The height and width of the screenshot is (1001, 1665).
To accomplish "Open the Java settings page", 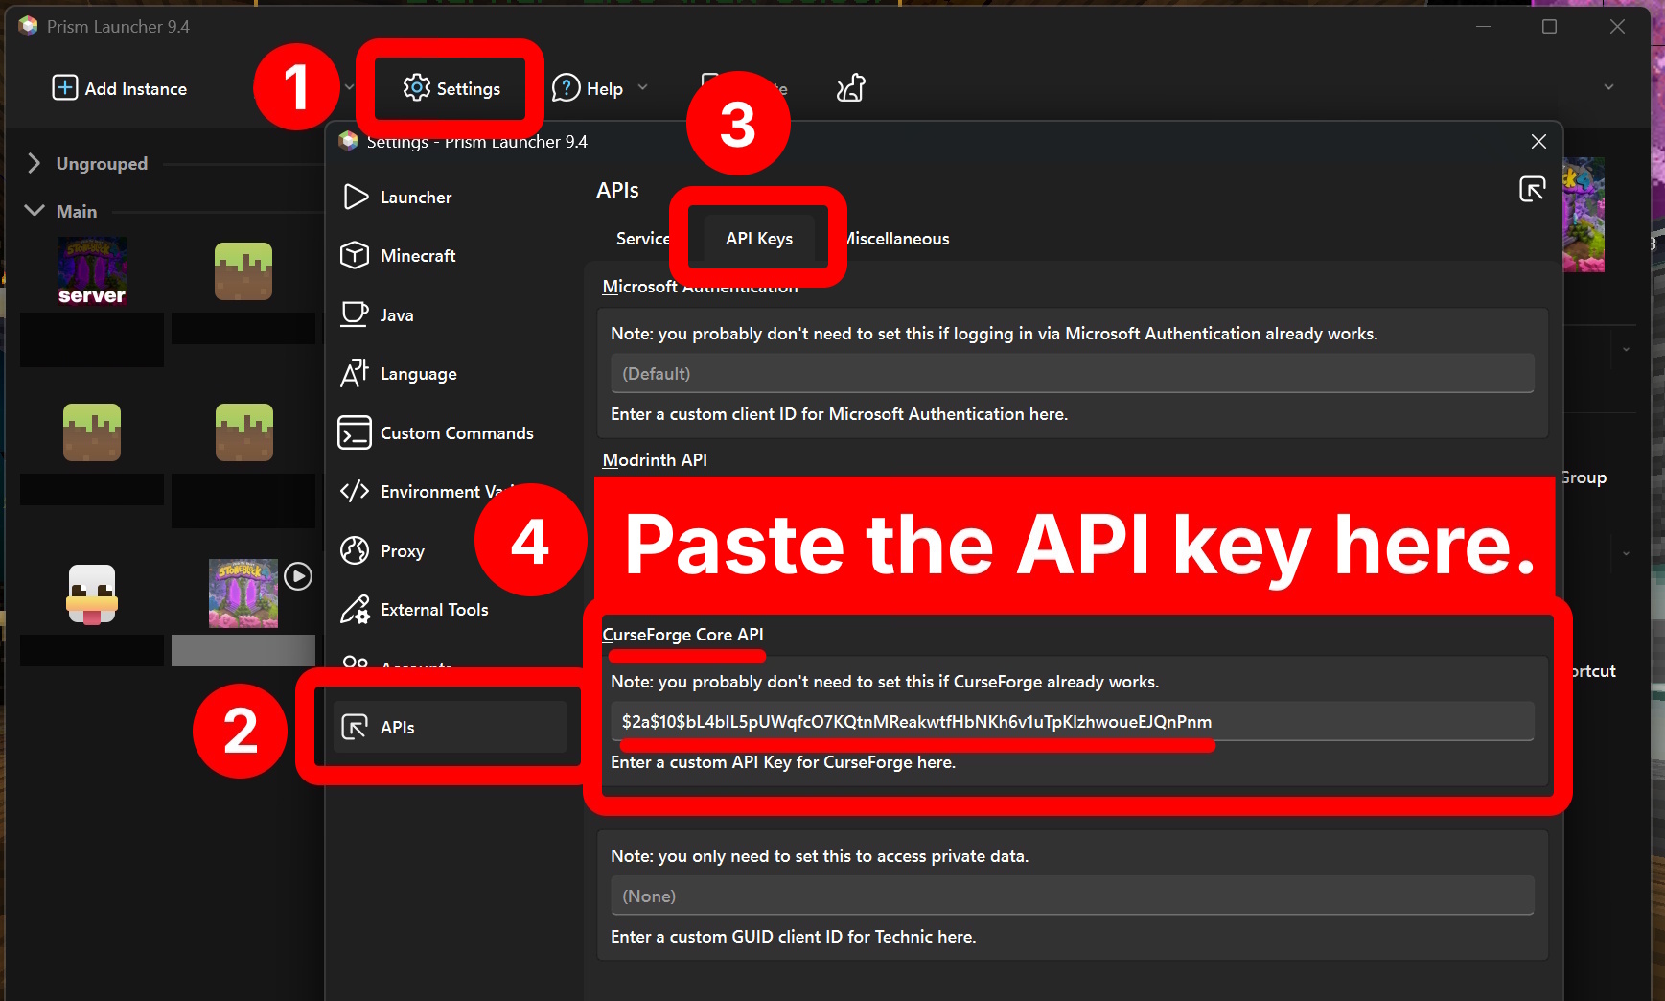I will pyautogui.click(x=396, y=315).
